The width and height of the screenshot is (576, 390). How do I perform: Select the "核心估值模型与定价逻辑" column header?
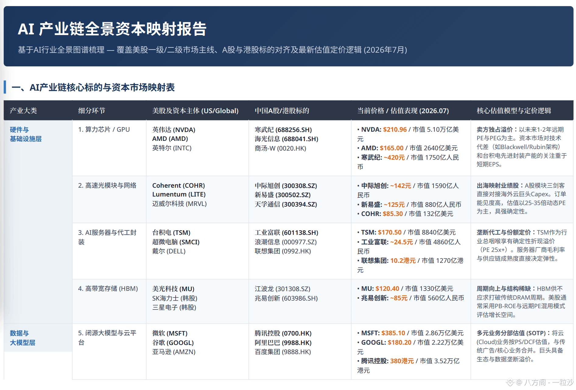pos(514,111)
